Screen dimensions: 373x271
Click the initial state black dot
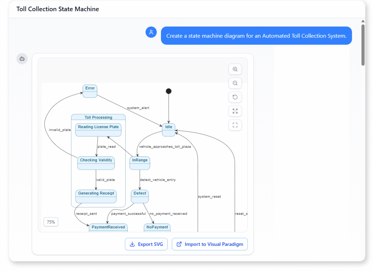tap(169, 91)
